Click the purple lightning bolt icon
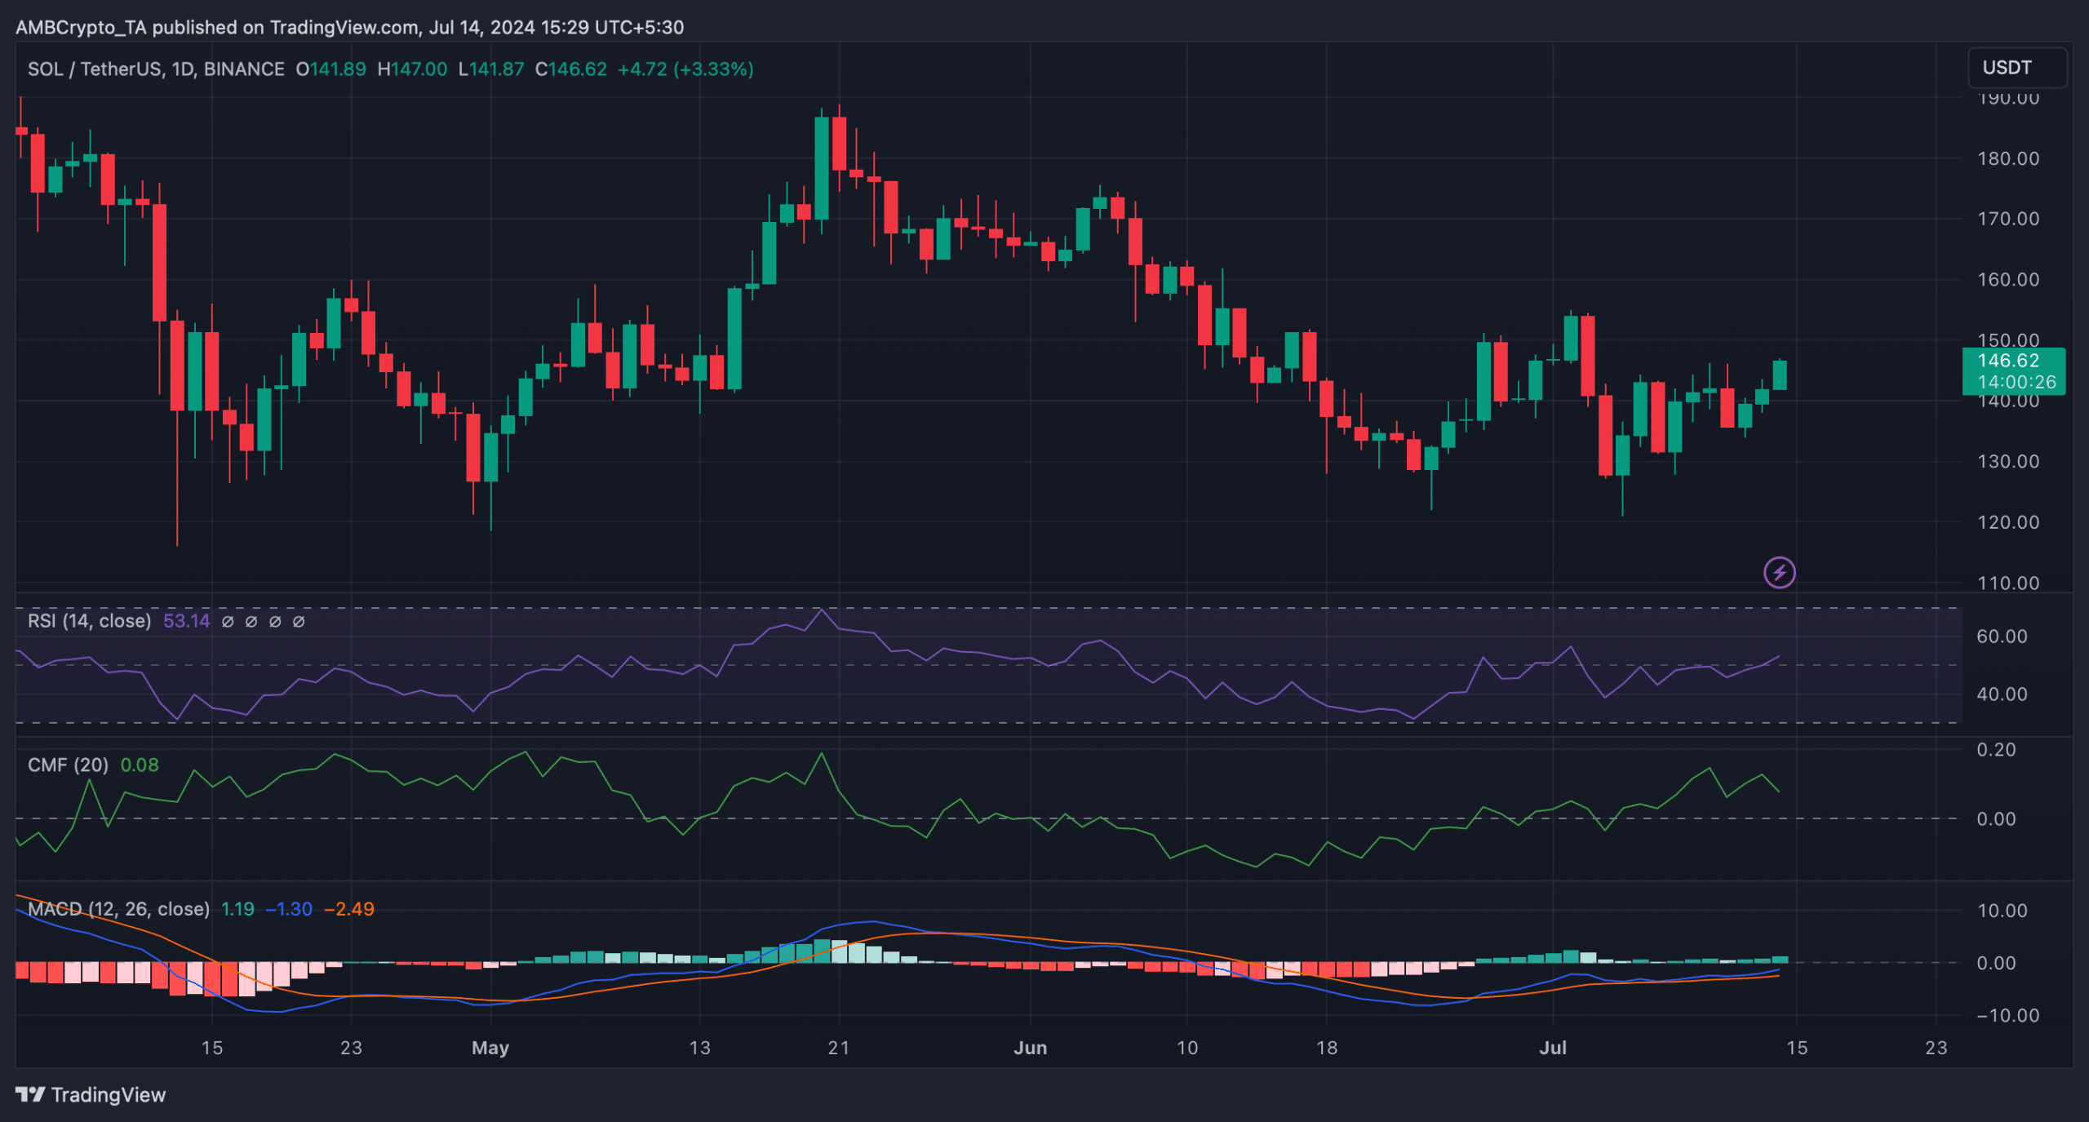2089x1122 pixels. (x=1779, y=572)
